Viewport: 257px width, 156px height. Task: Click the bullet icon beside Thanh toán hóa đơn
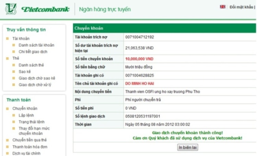[8, 147]
